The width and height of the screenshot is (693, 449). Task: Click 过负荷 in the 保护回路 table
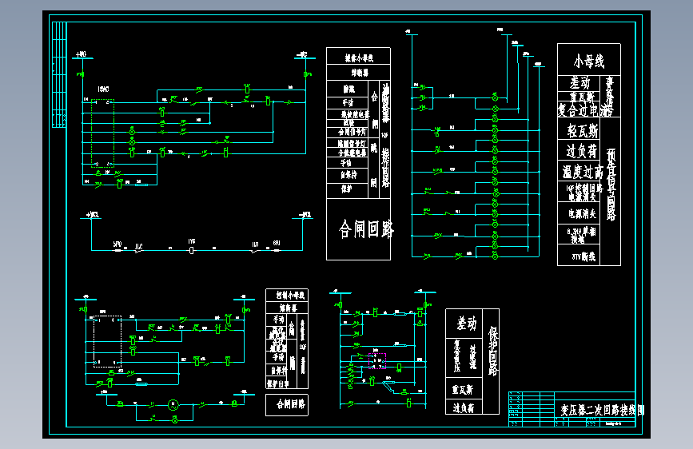[463, 408]
